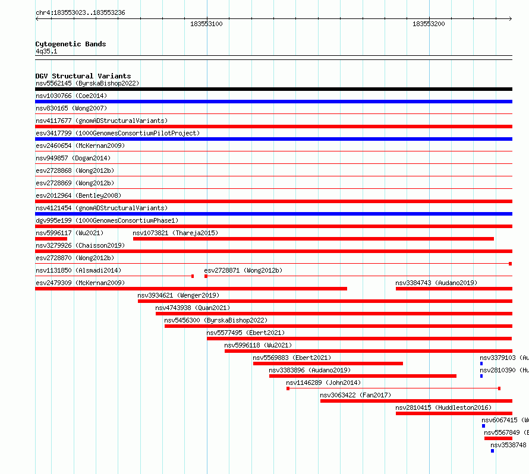Image resolution: width=529 pixels, height=474 pixels.
Task: Select the 4q35.1 band label
Action: pos(46,51)
